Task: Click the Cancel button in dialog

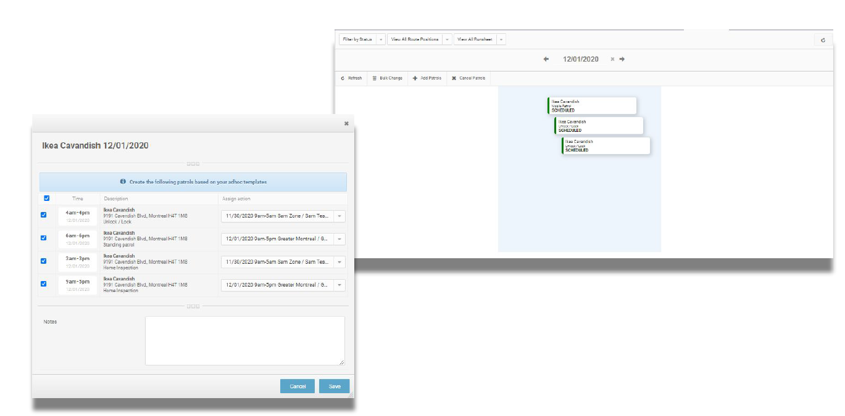Action: [298, 386]
